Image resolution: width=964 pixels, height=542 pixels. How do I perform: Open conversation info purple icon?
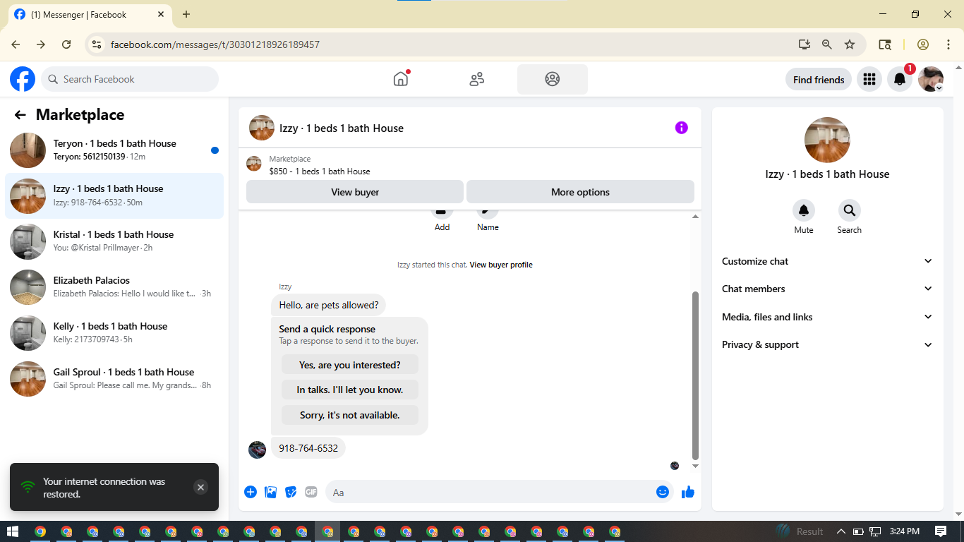coord(681,128)
